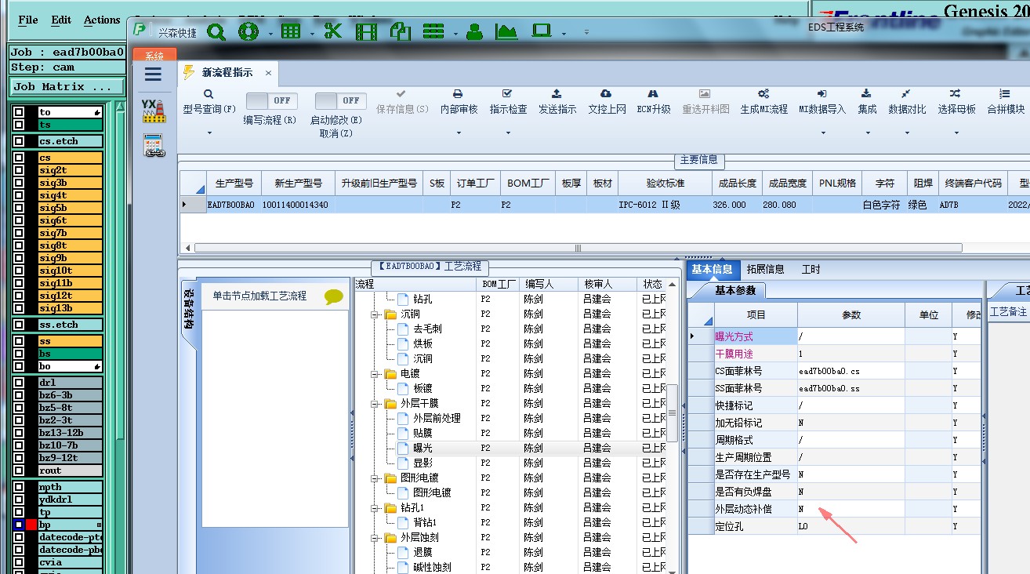The image size is (1030, 574).
Task: Open dropdown arrow under 指示检查
Action: [508, 133]
